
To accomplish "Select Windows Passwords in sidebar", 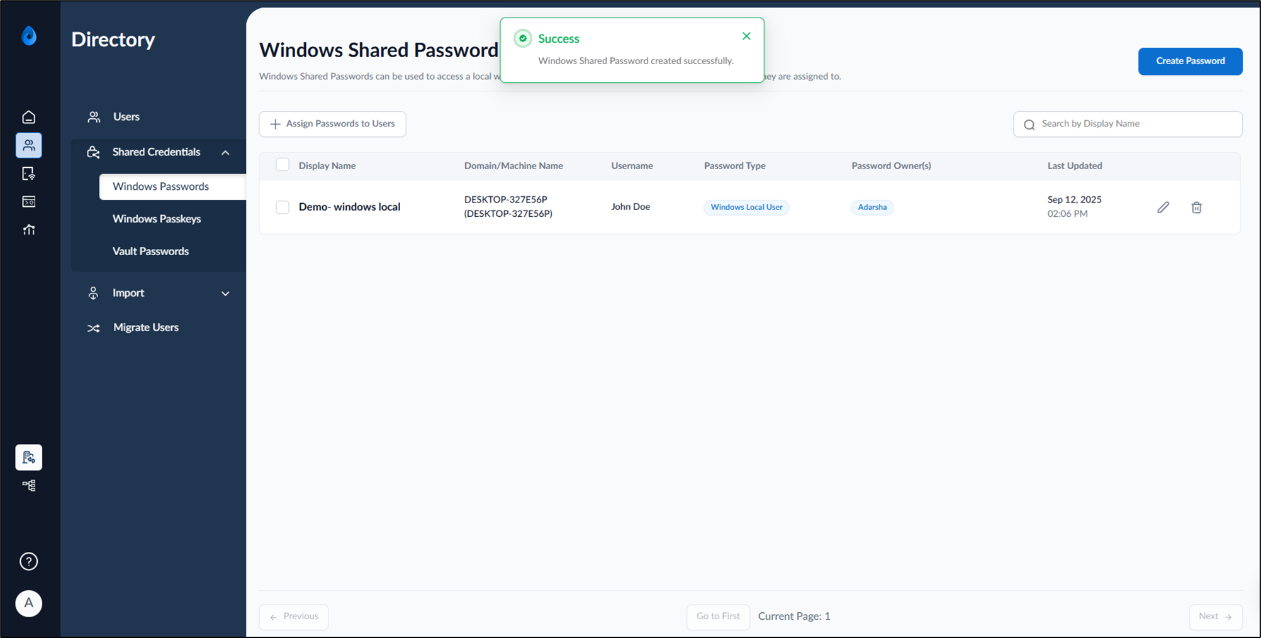I will click(x=172, y=187).
